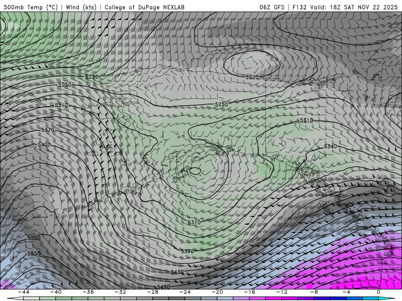Click the -12 colorbar tick label

pyautogui.click(x=282, y=292)
